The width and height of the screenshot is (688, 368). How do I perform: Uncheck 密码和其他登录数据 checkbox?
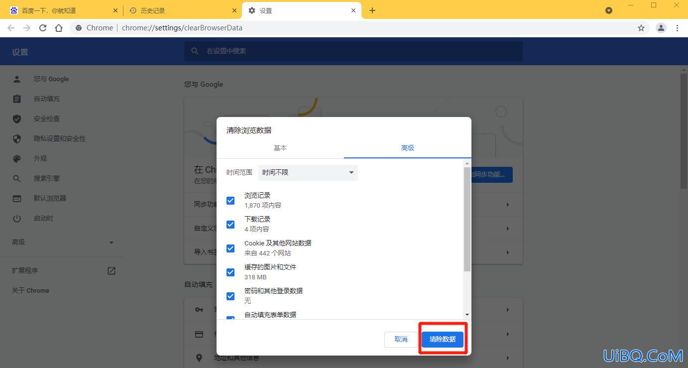coord(230,296)
